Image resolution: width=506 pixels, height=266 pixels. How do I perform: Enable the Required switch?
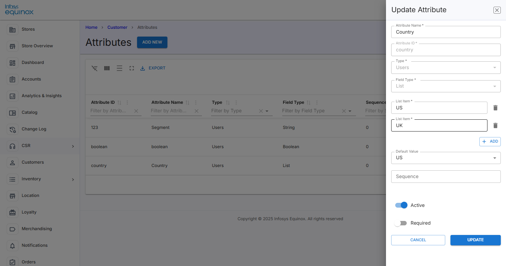[400, 223]
